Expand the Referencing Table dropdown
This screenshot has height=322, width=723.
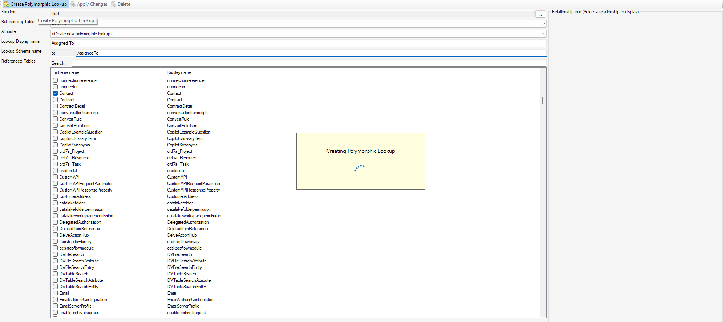click(x=543, y=24)
